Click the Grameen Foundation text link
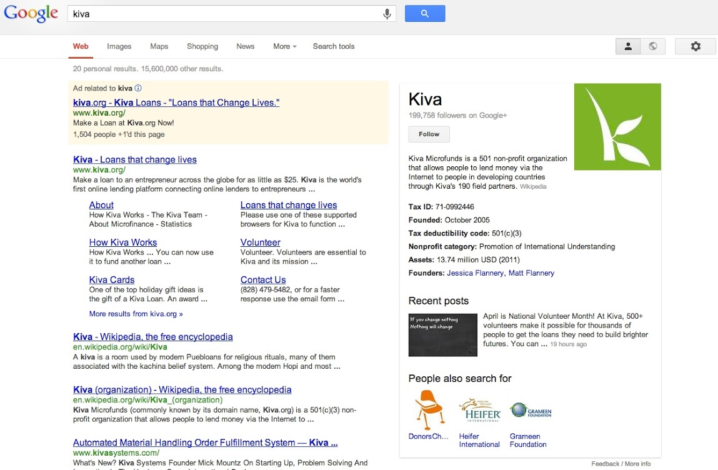 (x=528, y=440)
